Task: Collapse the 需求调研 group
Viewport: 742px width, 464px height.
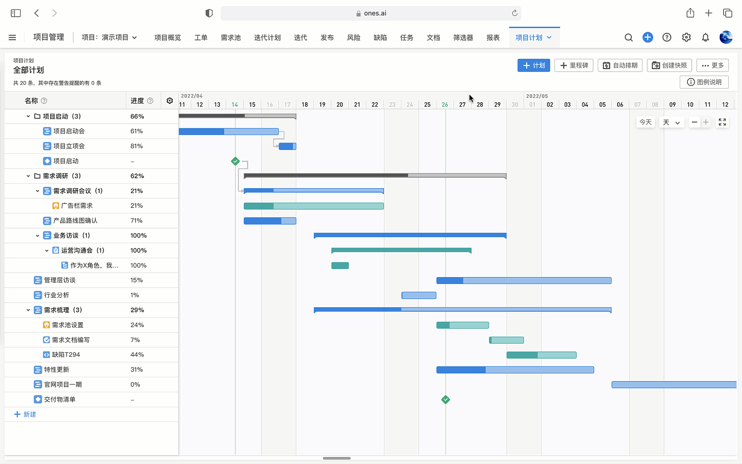Action: pos(28,176)
